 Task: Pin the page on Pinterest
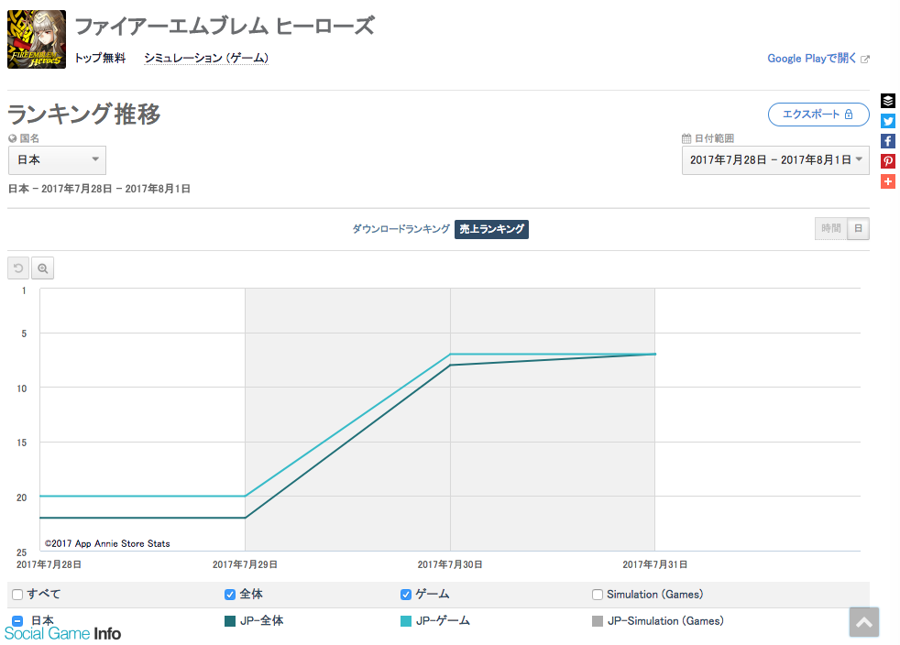(888, 161)
